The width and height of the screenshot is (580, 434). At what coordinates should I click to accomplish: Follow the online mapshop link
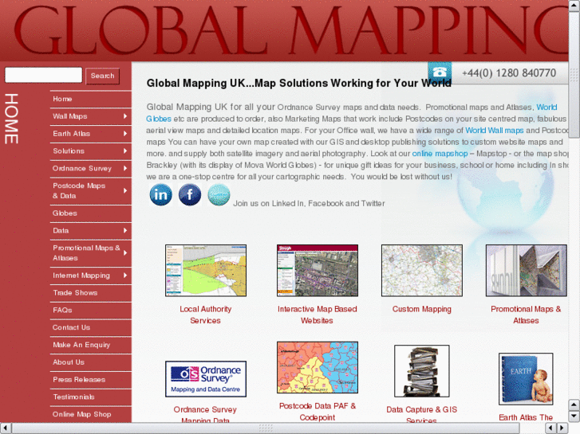pos(440,154)
